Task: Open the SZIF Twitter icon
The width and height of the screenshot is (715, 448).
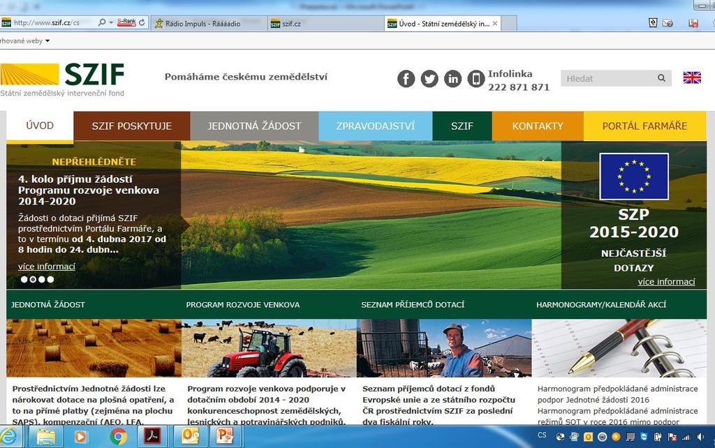Action: click(x=429, y=79)
